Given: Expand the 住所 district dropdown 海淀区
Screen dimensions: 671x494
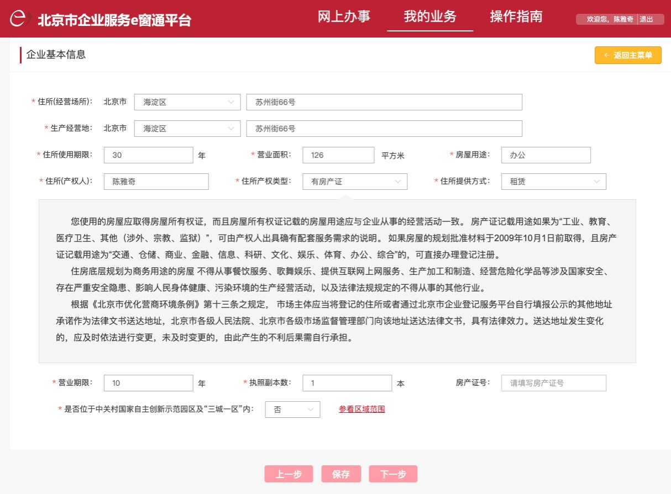Looking at the screenshot, I should [x=187, y=102].
